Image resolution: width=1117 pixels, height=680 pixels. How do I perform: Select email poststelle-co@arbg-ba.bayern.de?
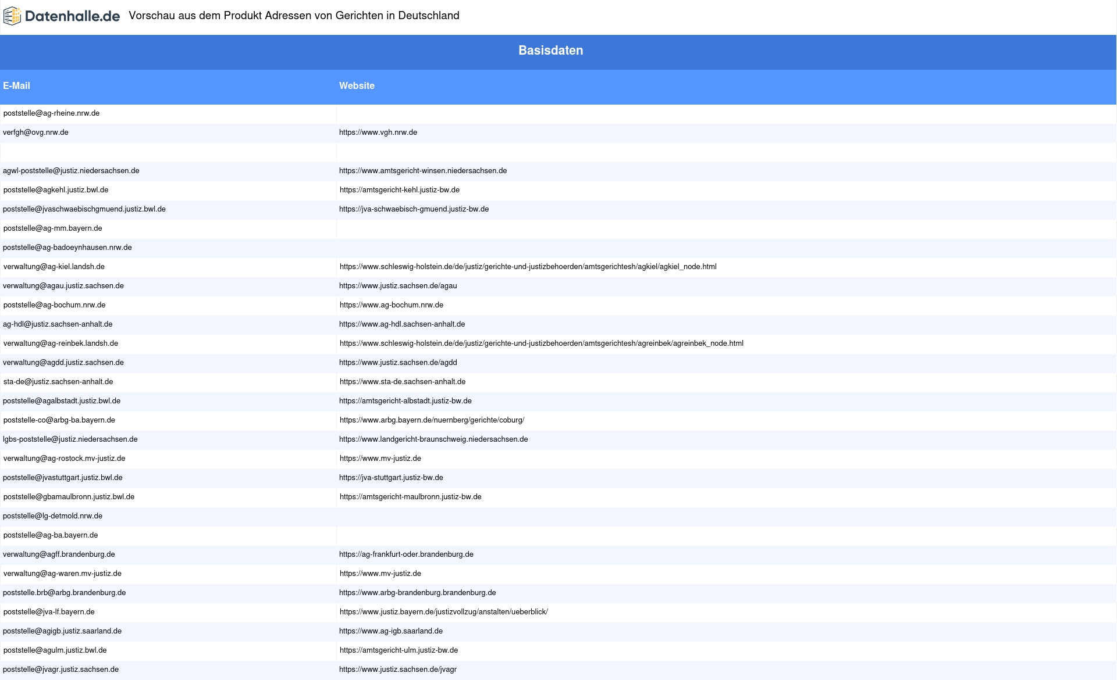(x=59, y=420)
